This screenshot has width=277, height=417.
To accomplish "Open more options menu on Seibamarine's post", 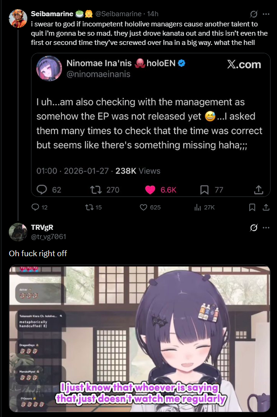I will click(266, 14).
